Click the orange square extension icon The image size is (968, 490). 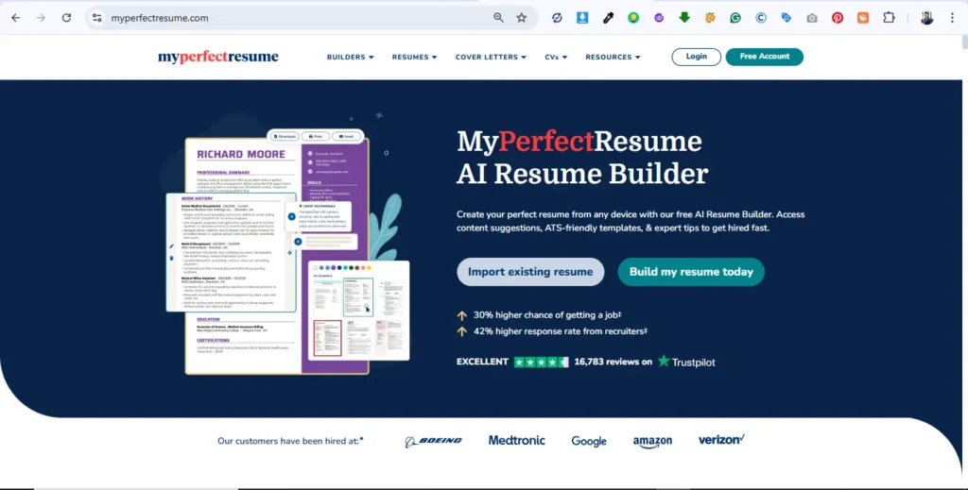[863, 18]
